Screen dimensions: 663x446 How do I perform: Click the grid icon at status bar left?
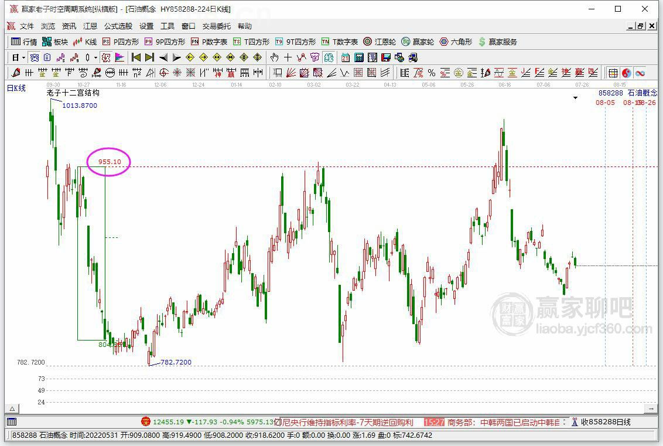[11, 422]
